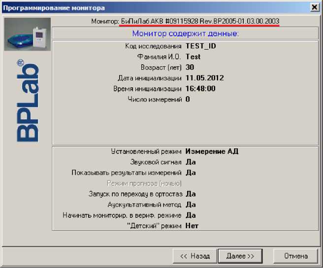Click the "Детский" режим value Нет
The width and height of the screenshot is (323, 268).
tap(192, 226)
